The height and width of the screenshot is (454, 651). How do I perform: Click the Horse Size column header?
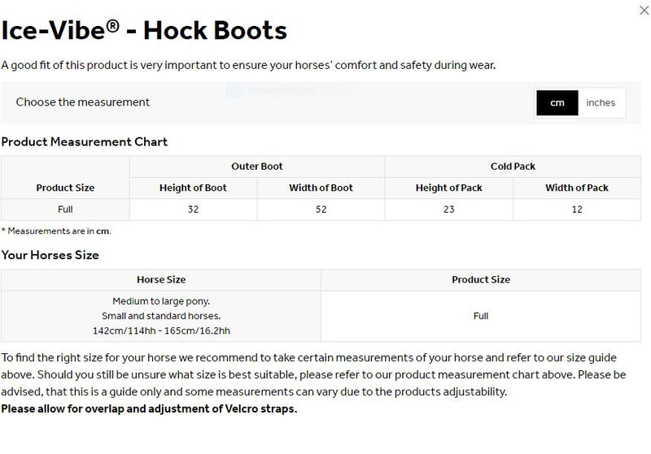click(x=161, y=279)
